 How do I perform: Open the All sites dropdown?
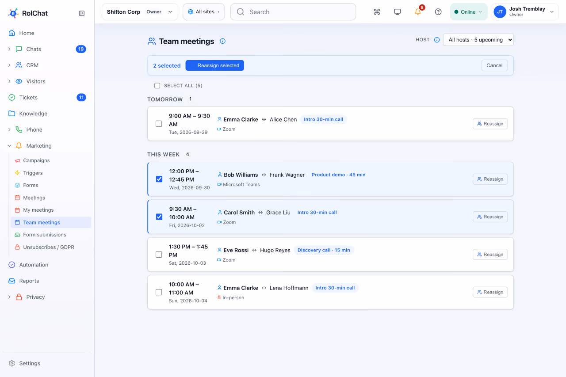pos(204,12)
